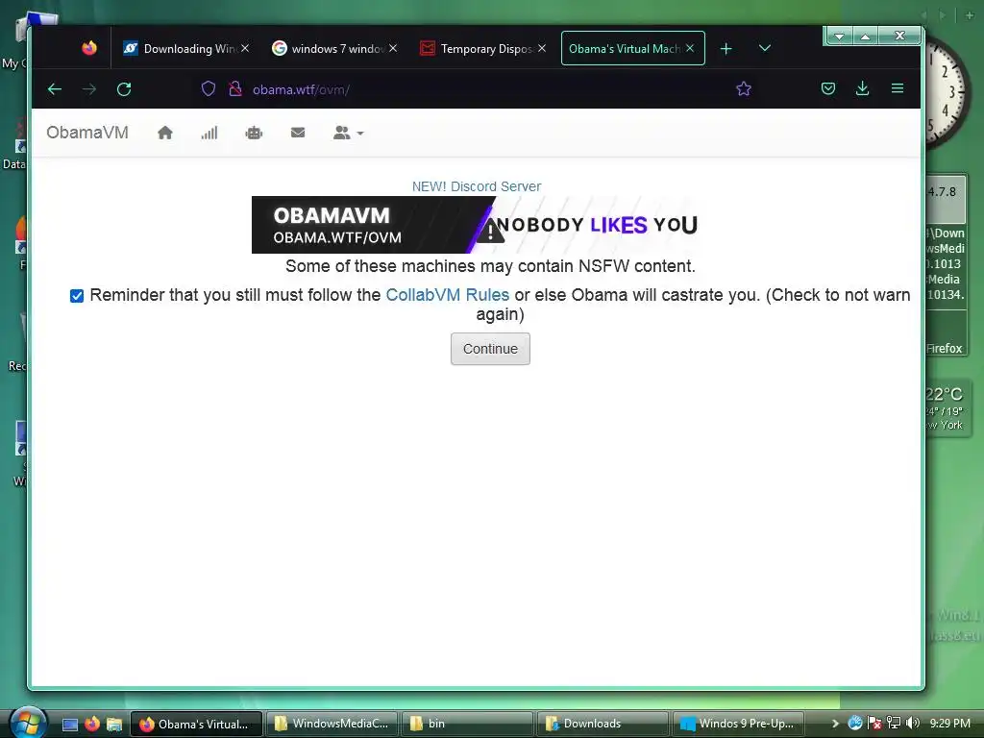Screen dimensions: 984x738
Task: Go back to previous page
Action: [x=55, y=89]
